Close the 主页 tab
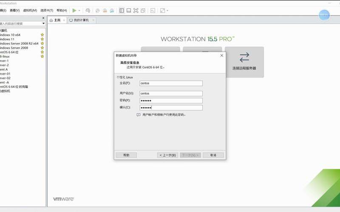 [64, 20]
